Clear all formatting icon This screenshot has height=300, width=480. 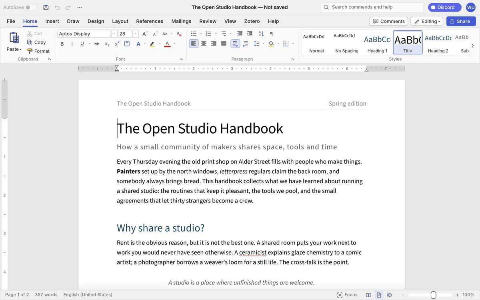point(179,34)
